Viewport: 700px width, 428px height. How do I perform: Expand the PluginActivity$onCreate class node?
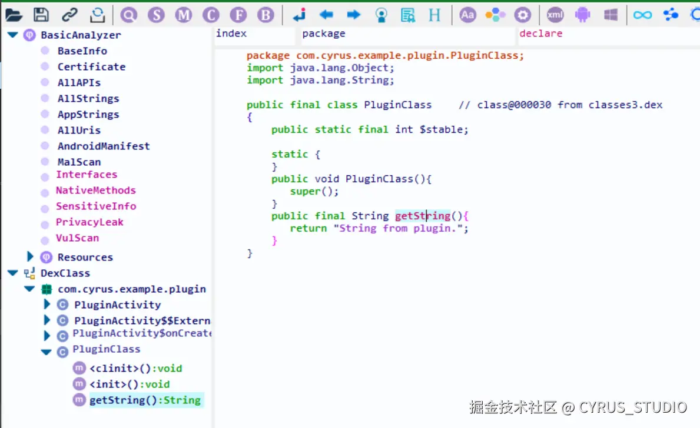[47, 335]
